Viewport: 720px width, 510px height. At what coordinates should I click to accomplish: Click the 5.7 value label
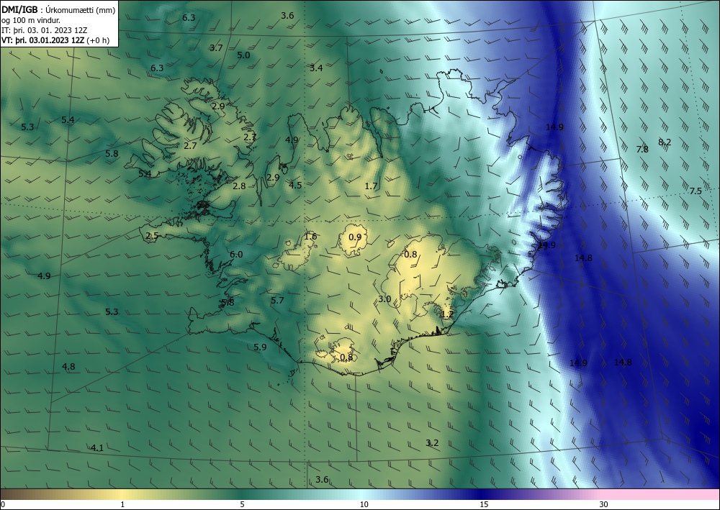[277, 301]
